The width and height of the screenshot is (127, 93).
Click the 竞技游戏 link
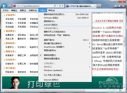pos(22,72)
